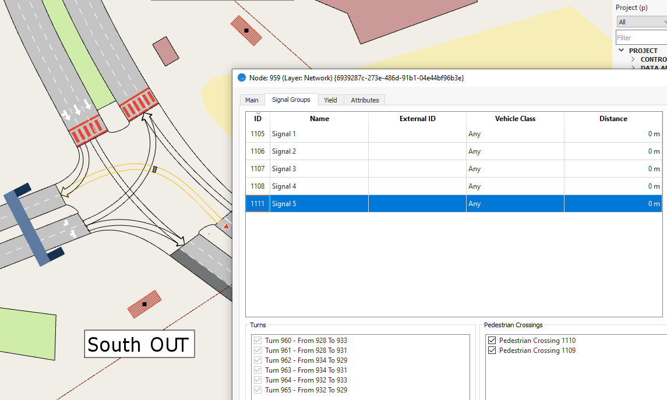Click the right red striped pedestrian crossing
Viewport: 667px width, 400px height.
139,104
